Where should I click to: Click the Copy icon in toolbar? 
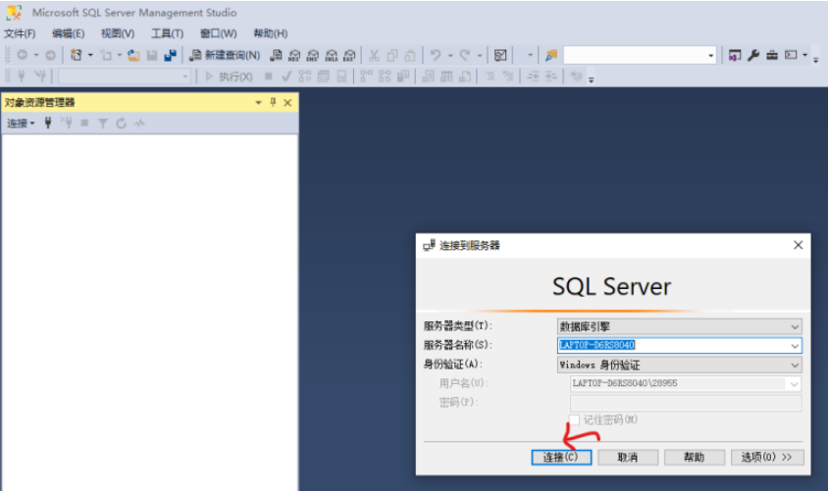tap(392, 55)
